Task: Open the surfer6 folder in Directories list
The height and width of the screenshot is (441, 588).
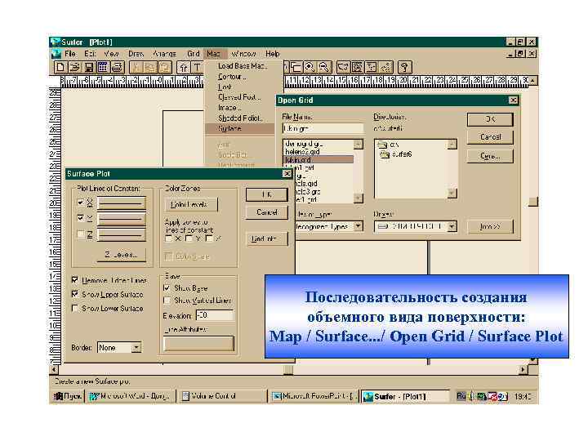Action: (x=396, y=154)
